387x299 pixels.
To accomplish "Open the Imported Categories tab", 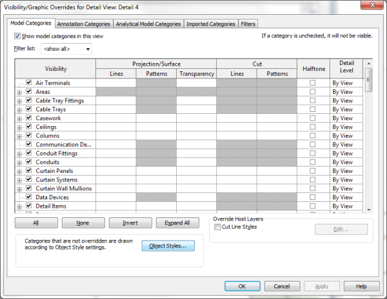I will point(211,24).
